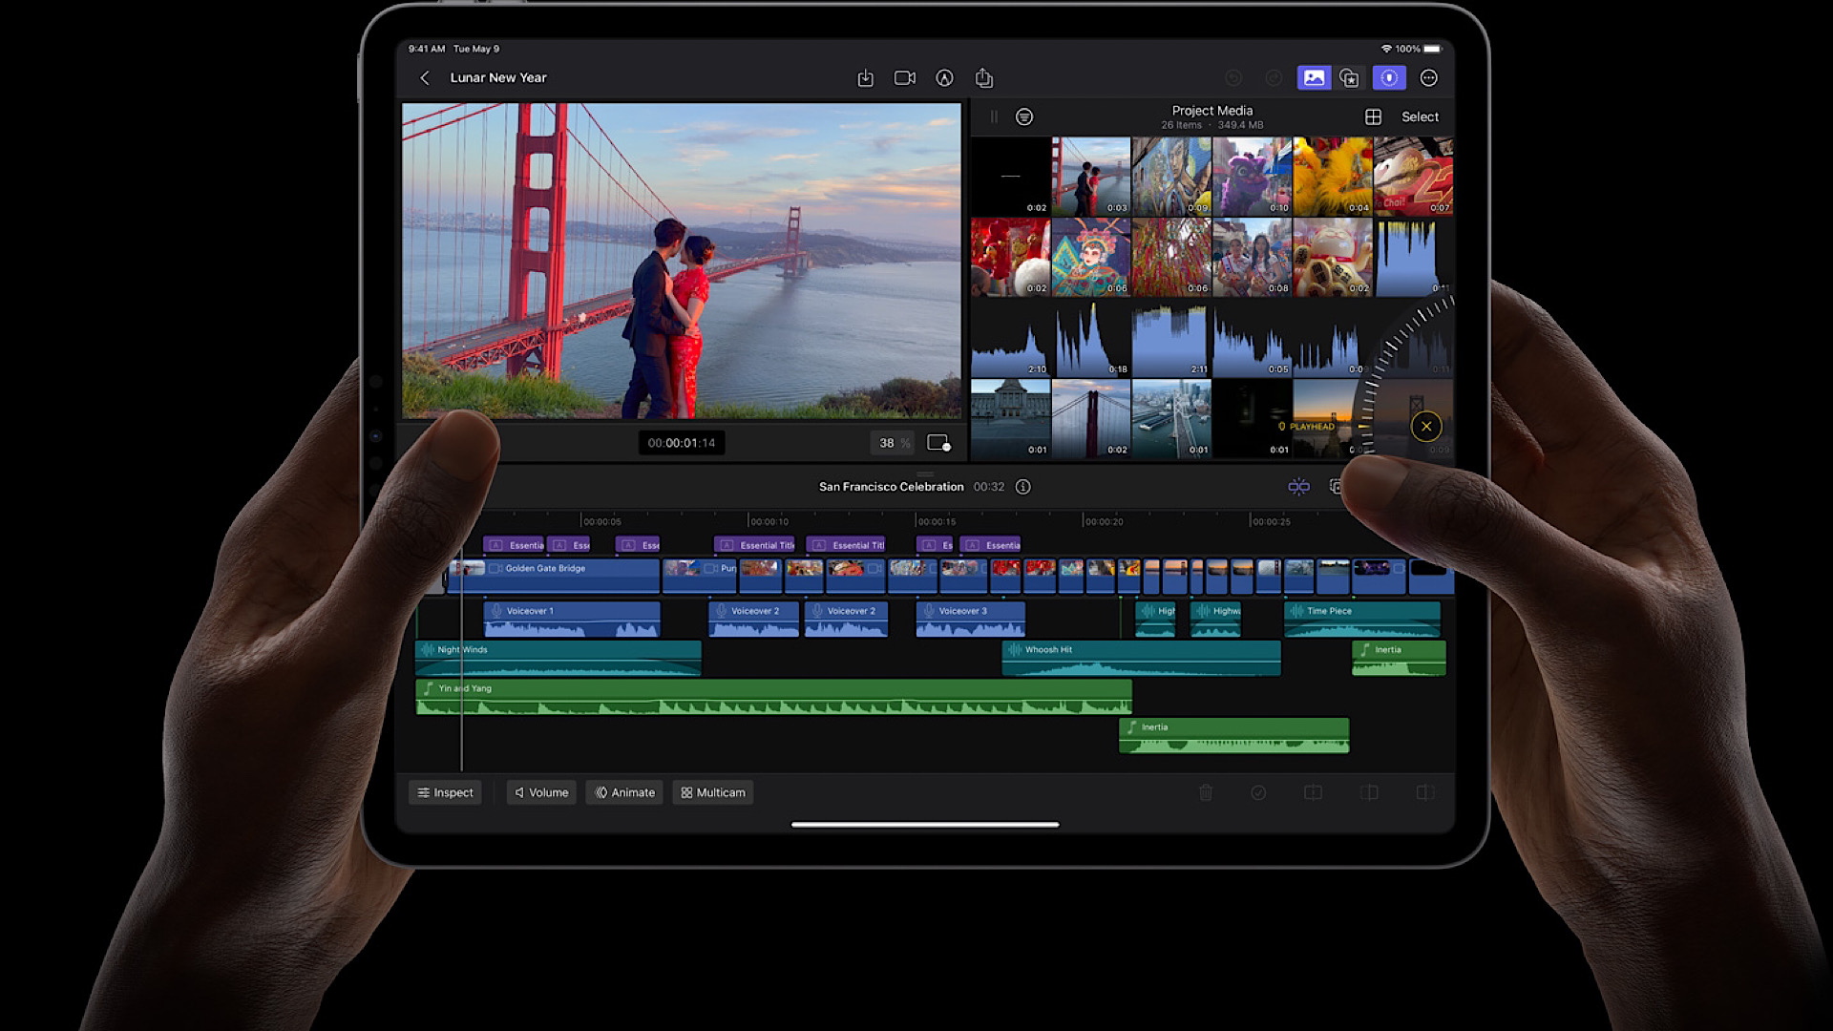
Task: Select the Apple Pencil drawing tool
Action: (x=944, y=77)
